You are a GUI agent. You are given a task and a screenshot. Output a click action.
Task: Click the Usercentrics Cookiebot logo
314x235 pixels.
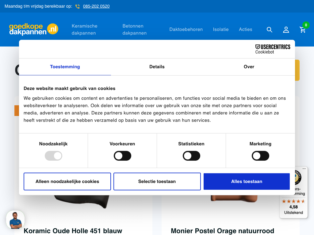click(273, 49)
